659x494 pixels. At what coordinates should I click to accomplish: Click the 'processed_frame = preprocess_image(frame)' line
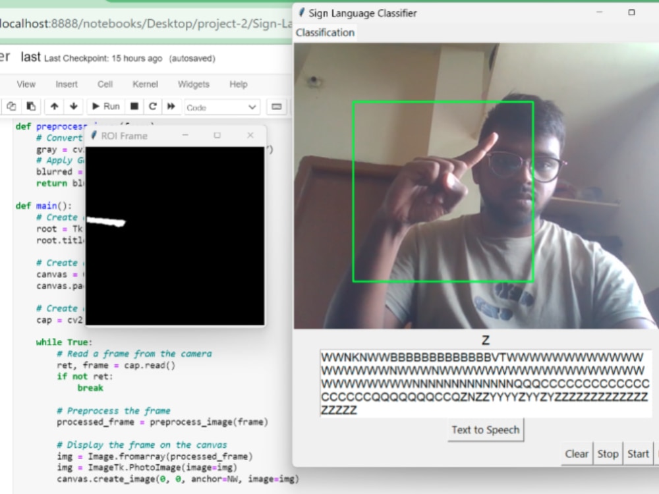click(162, 422)
